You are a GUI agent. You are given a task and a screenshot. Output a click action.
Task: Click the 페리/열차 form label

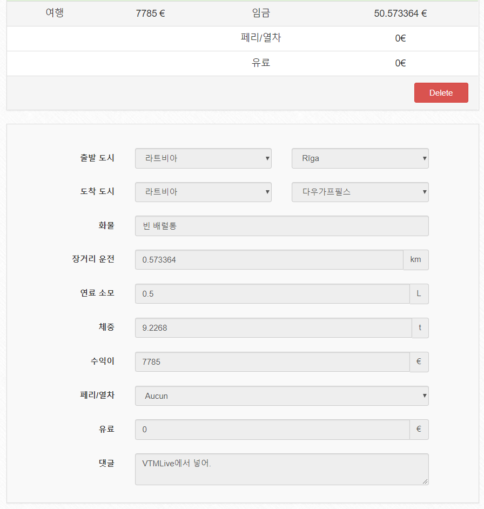tap(97, 396)
